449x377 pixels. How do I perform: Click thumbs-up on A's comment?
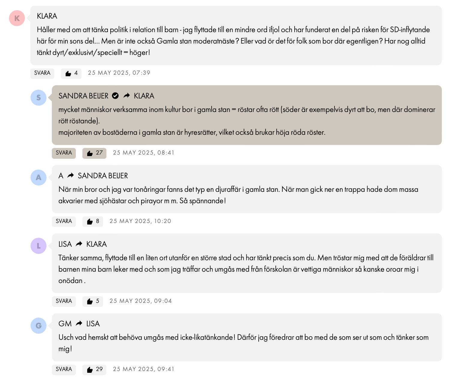(x=93, y=222)
